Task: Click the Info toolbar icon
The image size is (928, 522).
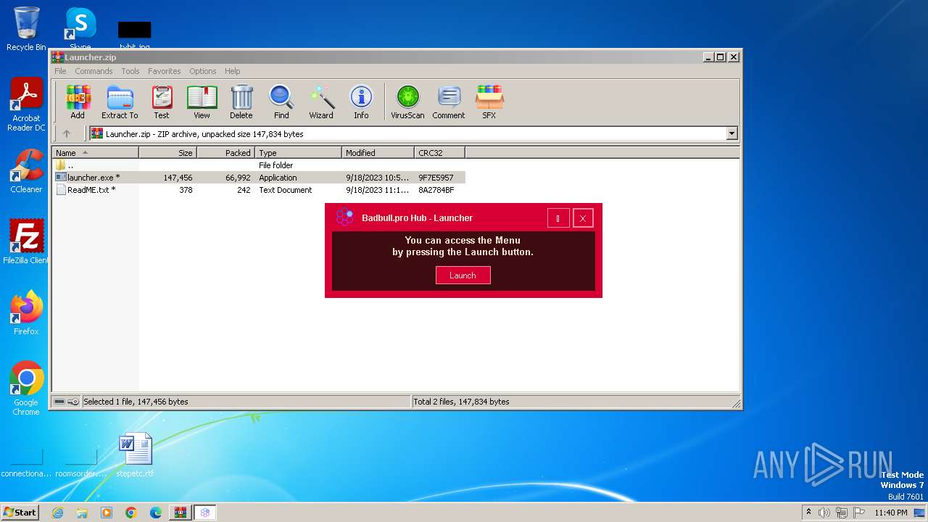Action: click(361, 101)
